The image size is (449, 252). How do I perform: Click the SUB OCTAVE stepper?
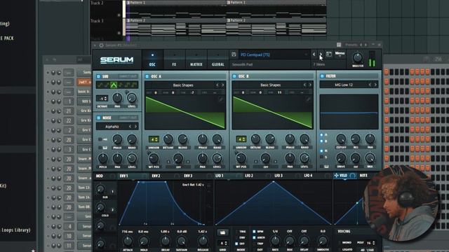click(x=102, y=99)
